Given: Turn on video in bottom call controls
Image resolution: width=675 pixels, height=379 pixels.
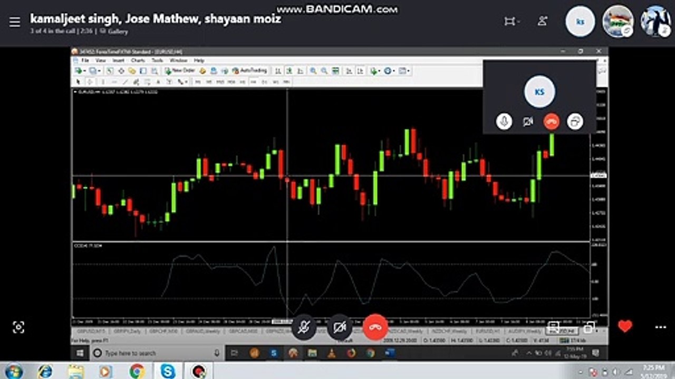Looking at the screenshot, I should (340, 327).
